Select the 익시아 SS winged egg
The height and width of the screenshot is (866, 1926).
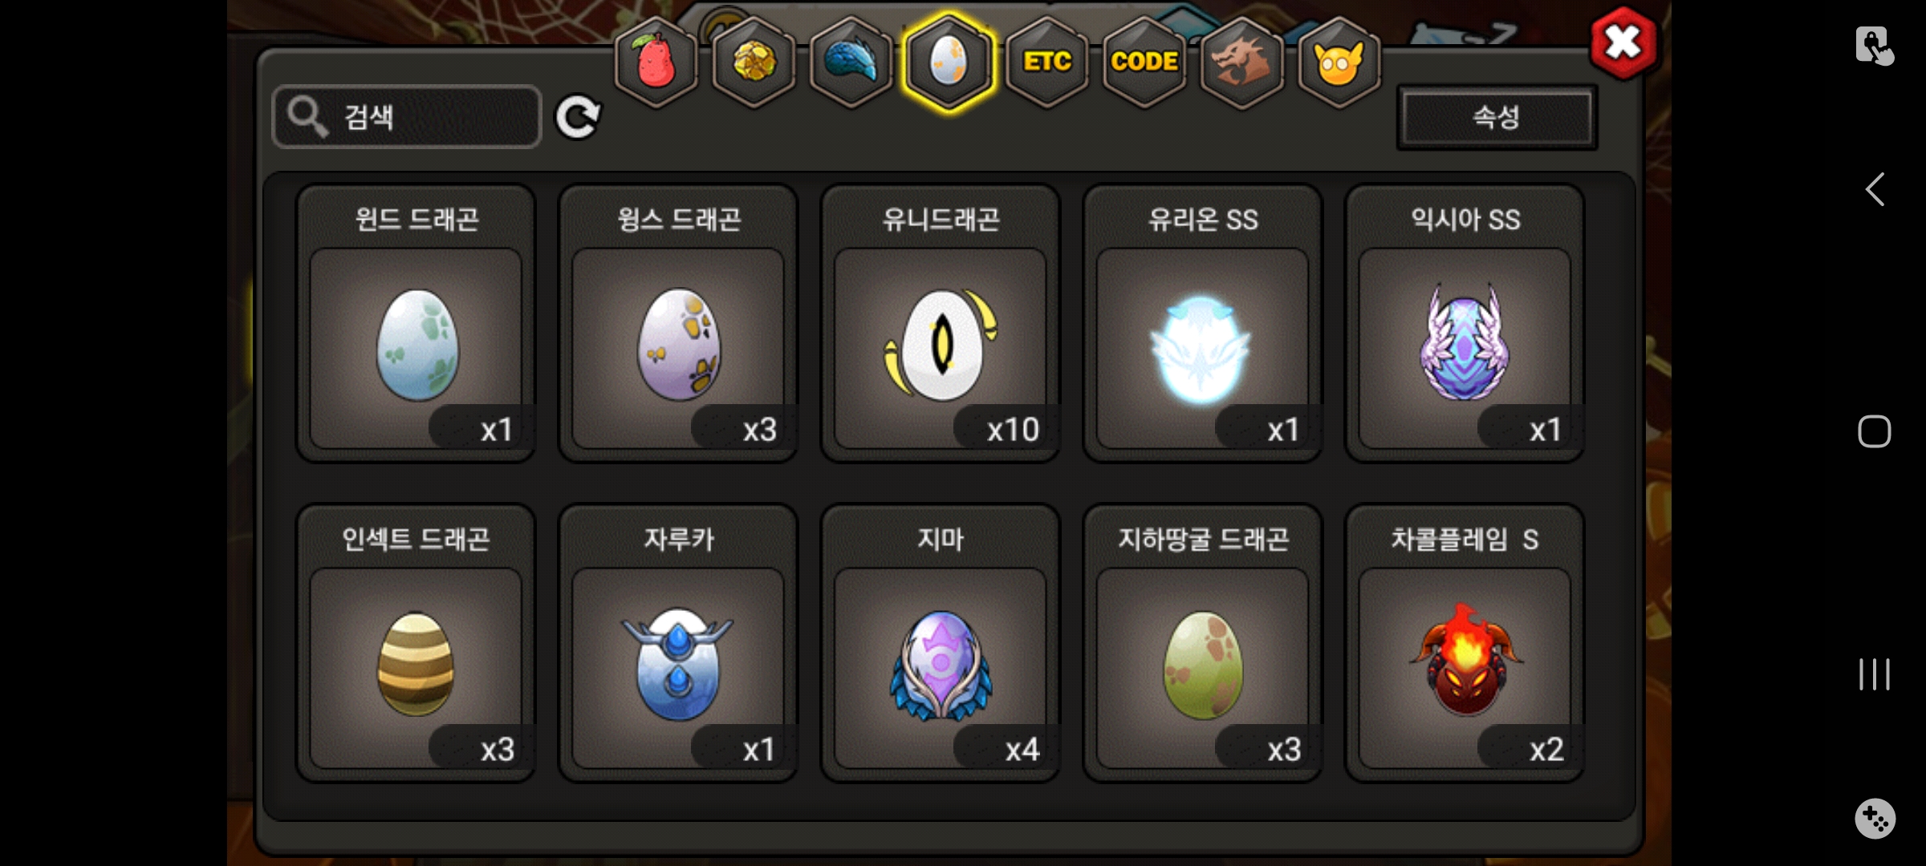click(1465, 324)
